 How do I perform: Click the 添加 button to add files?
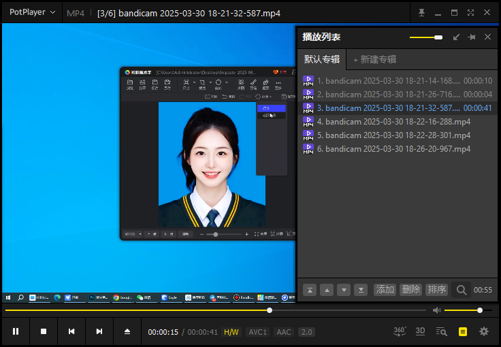(x=385, y=290)
